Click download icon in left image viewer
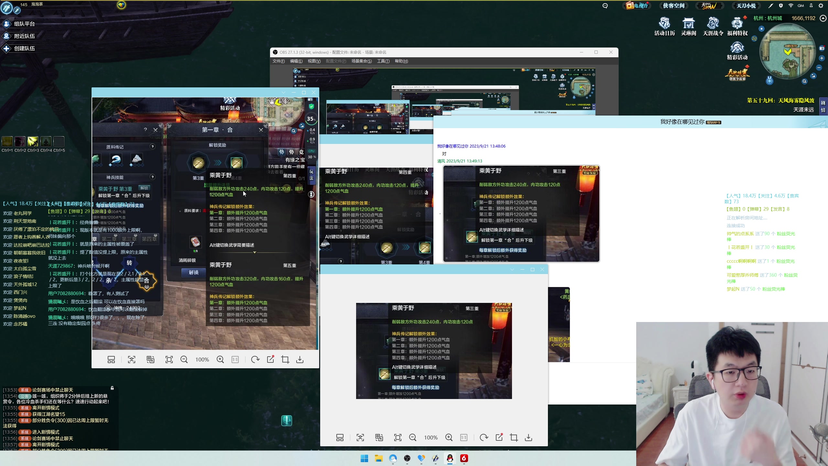 click(300, 360)
